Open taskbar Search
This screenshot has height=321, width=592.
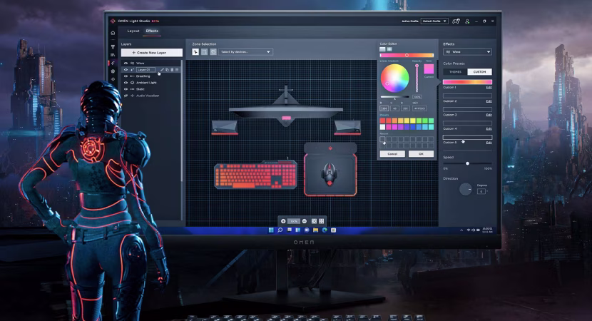pos(280,230)
